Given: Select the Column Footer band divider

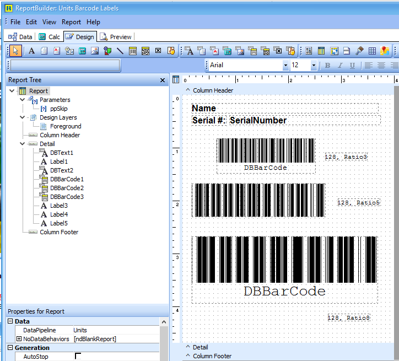Looking at the screenshot, I should [288, 356].
